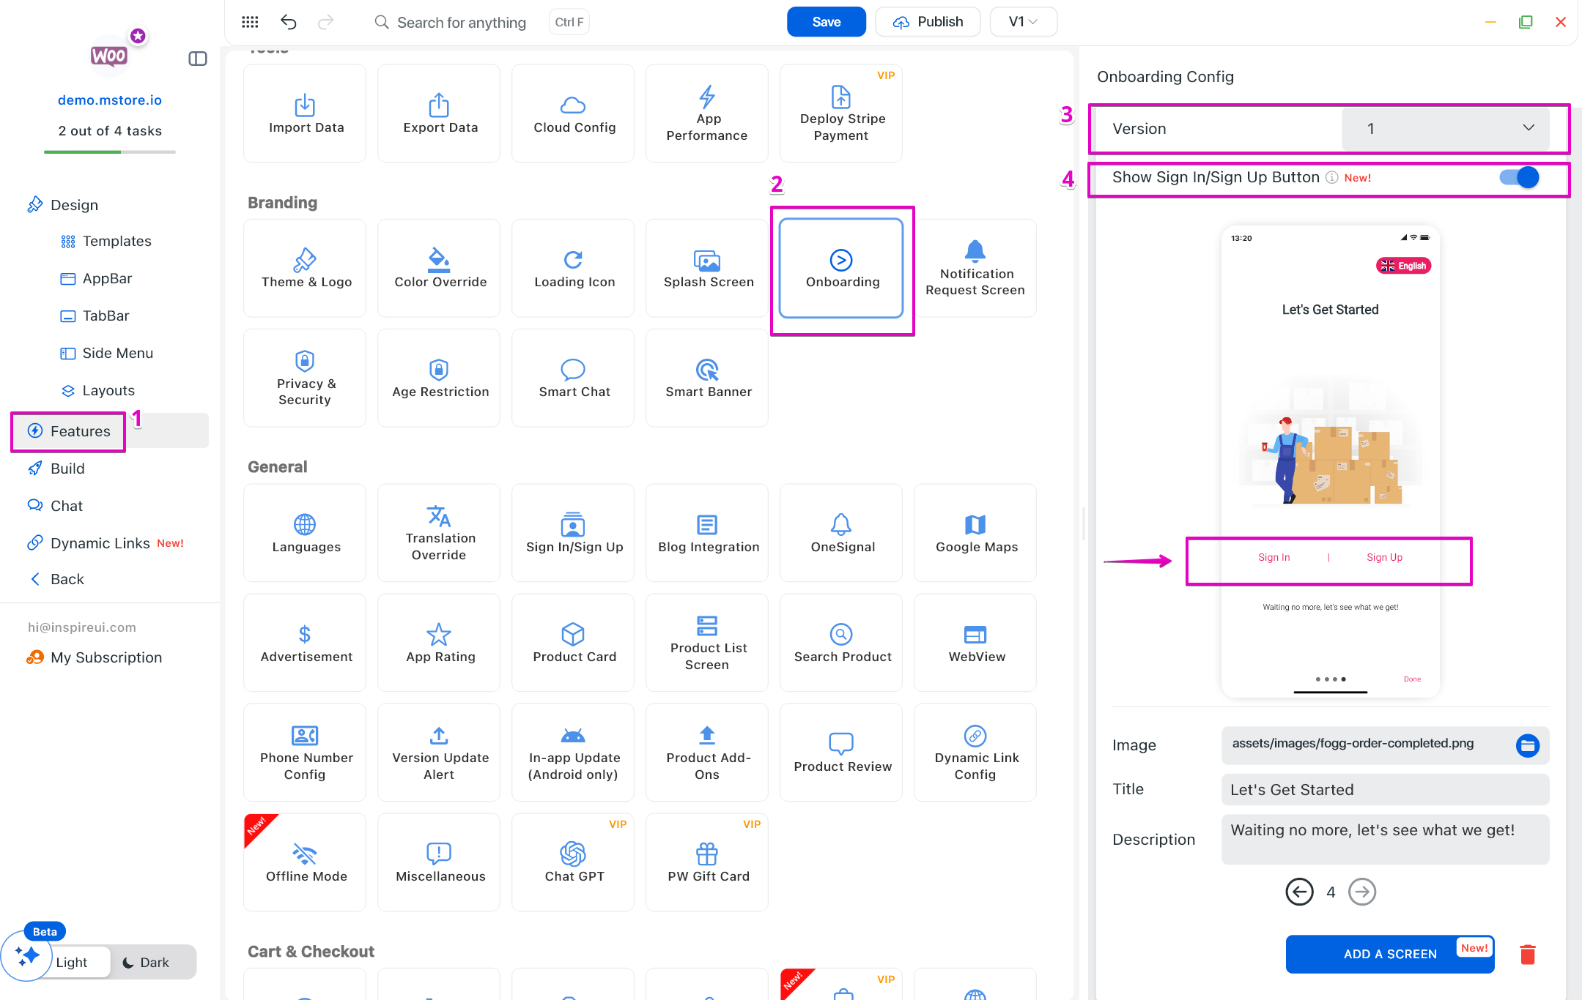Click the Title input field

click(x=1384, y=790)
